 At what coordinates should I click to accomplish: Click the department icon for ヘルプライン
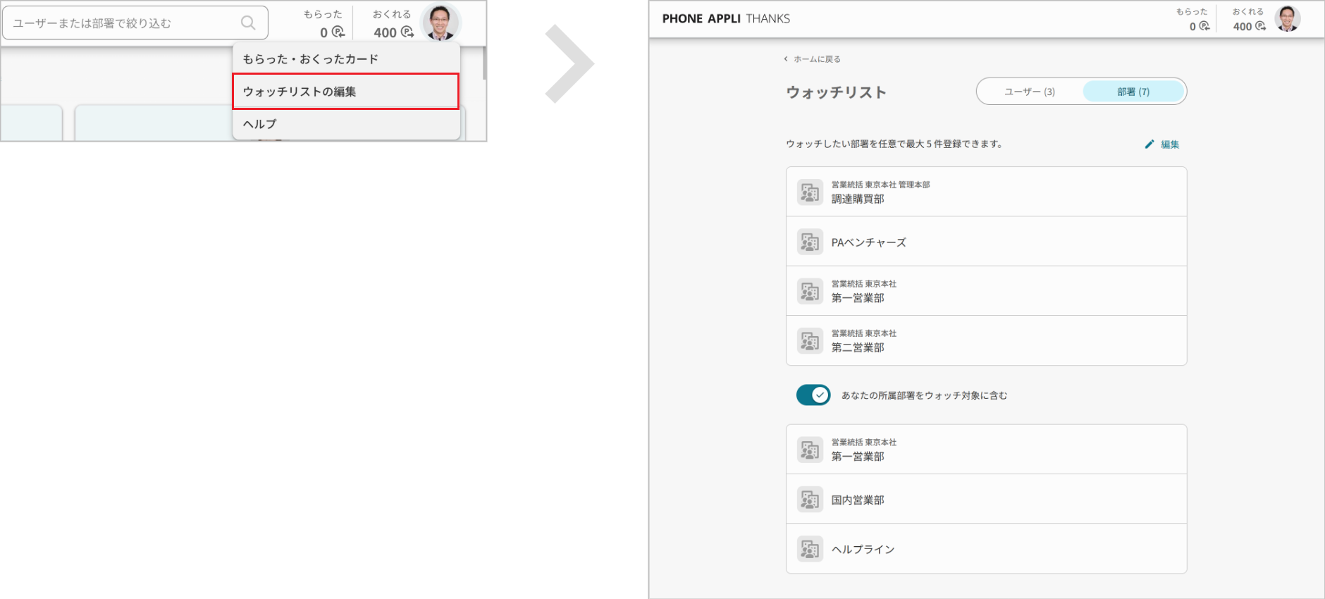(x=810, y=548)
